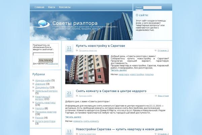Open the квартира tag
Image resolution: width=202 pixels, height=135 pixels.
coord(124,74)
